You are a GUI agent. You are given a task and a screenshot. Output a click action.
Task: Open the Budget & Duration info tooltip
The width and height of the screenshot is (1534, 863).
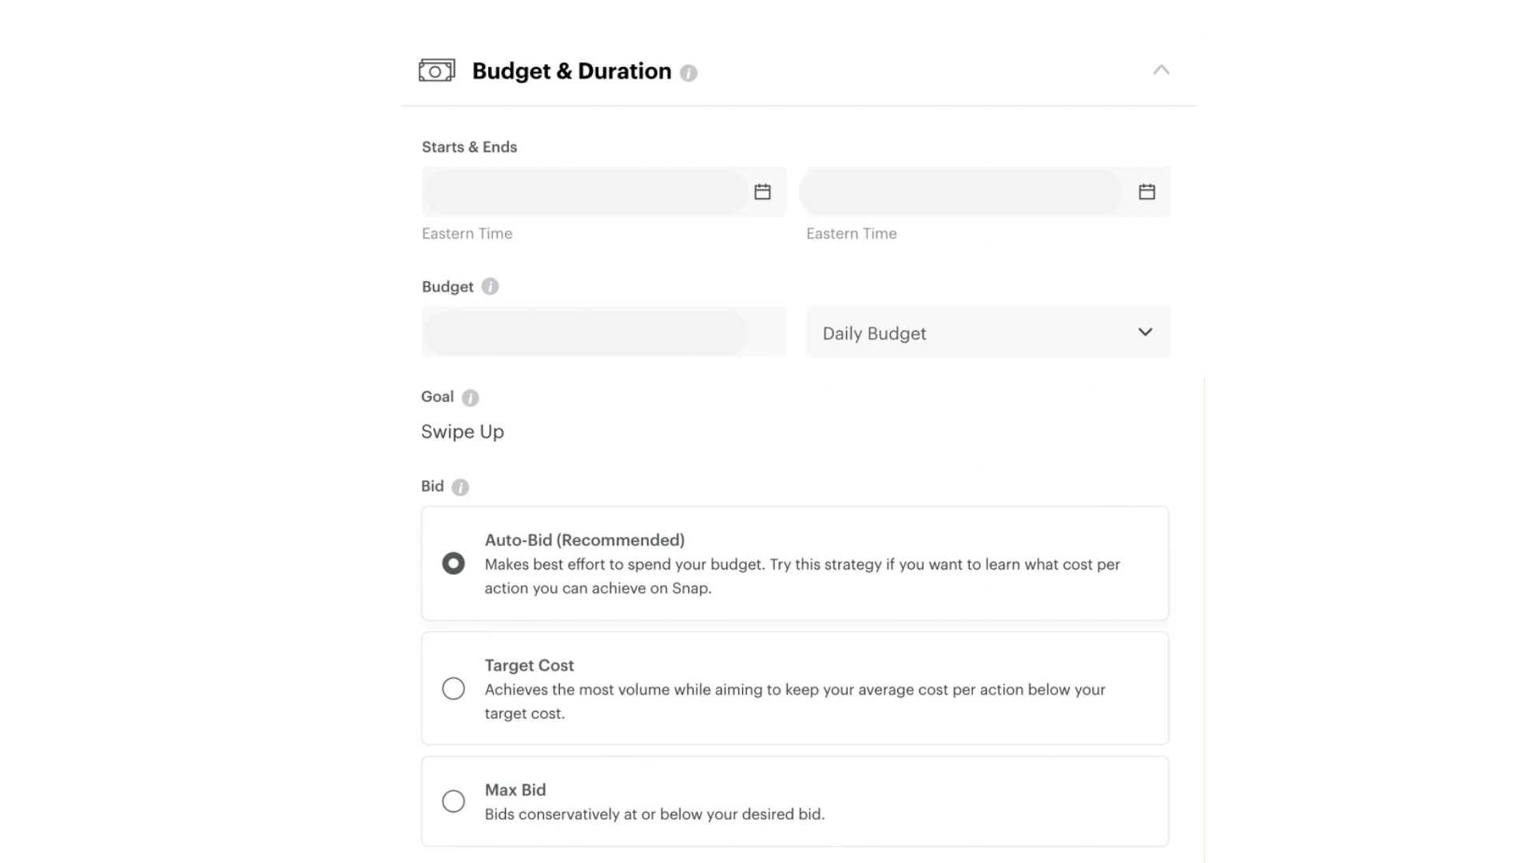pos(689,73)
